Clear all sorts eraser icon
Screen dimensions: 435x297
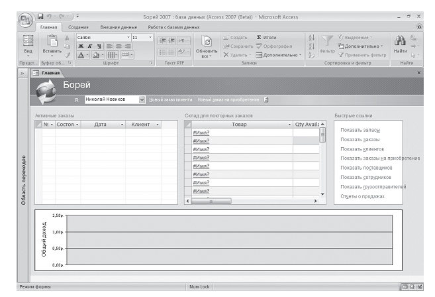pos(312,55)
